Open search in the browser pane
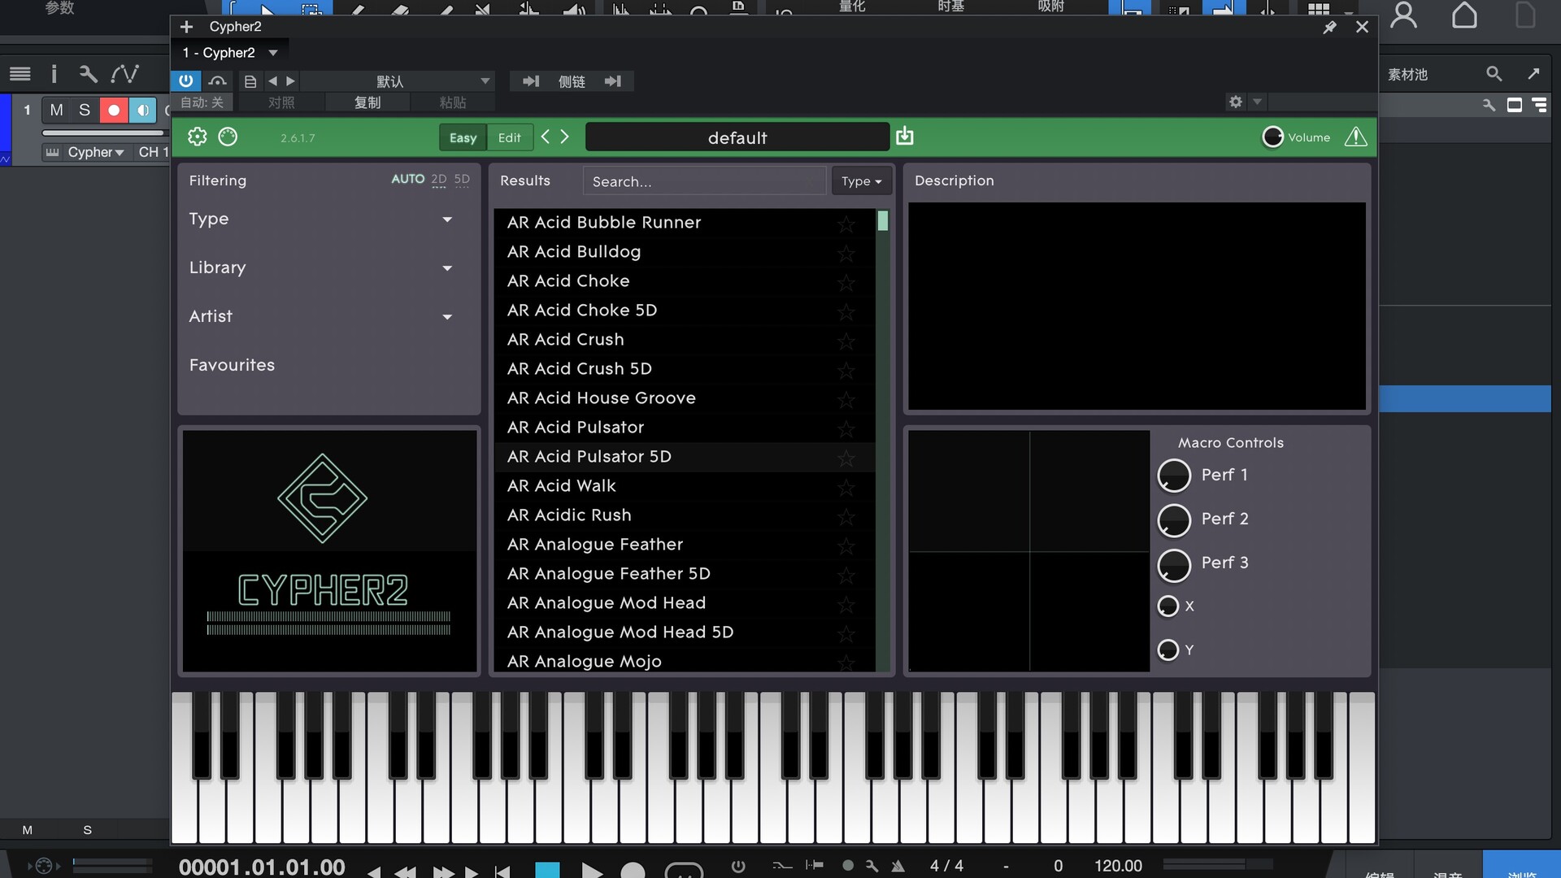 (x=1494, y=74)
